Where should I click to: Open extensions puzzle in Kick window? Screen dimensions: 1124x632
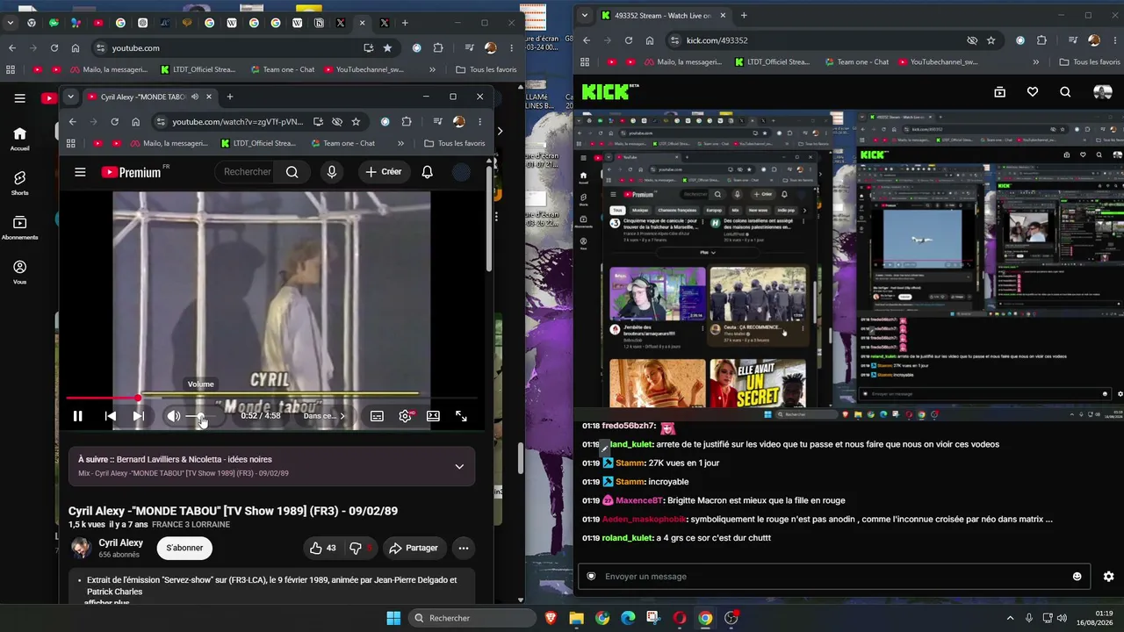tap(1042, 40)
